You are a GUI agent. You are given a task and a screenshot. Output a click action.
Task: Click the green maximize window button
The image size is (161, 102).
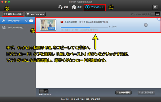(9, 2)
